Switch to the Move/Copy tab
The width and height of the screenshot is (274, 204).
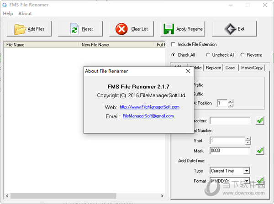click(x=252, y=68)
